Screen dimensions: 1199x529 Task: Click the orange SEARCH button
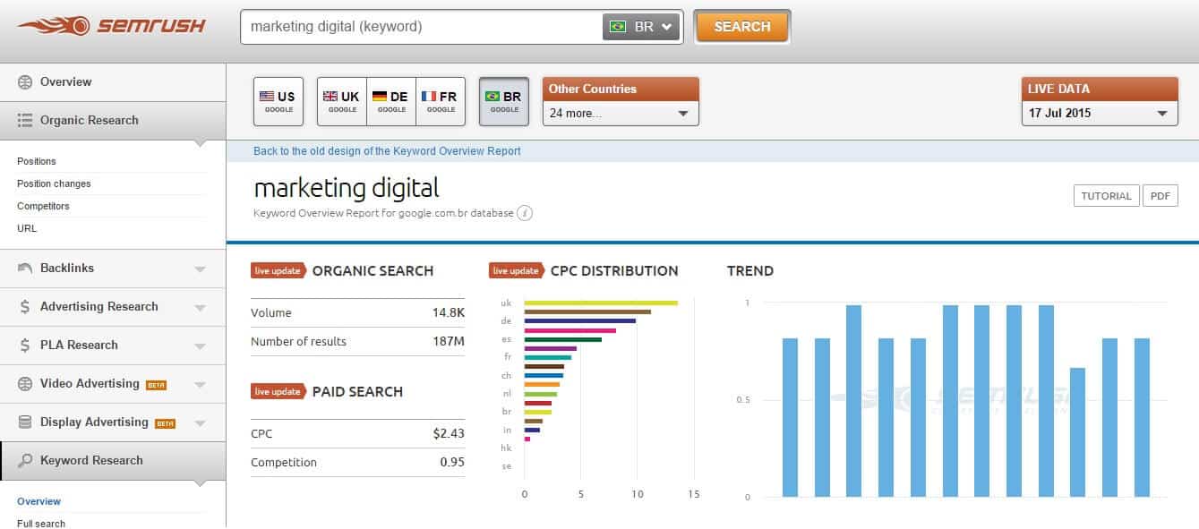coord(742,27)
